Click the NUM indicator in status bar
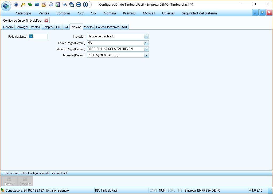 click(x=162, y=191)
